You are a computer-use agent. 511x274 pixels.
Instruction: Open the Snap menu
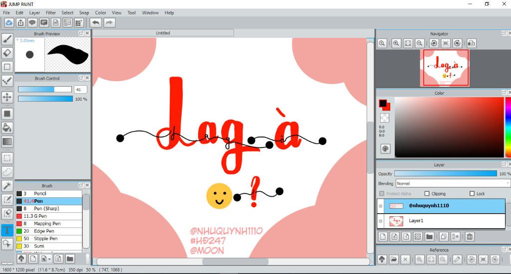pyautogui.click(x=84, y=12)
